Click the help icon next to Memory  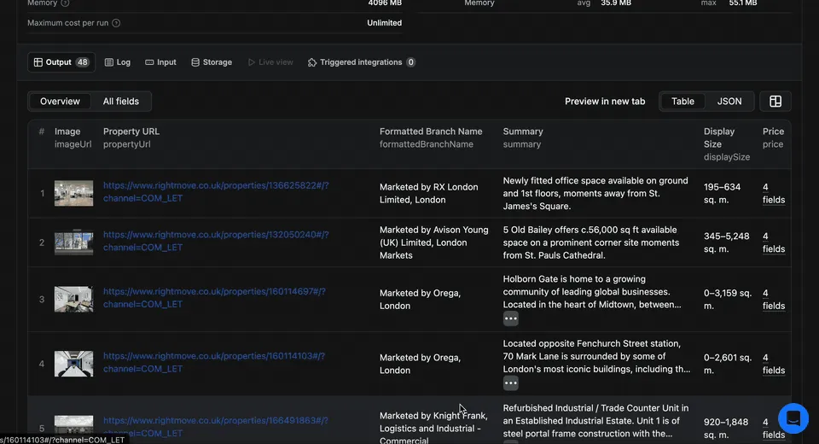[x=66, y=3]
